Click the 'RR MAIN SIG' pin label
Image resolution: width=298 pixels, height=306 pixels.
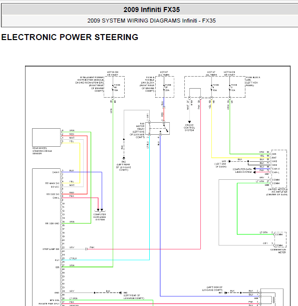click(52, 183)
